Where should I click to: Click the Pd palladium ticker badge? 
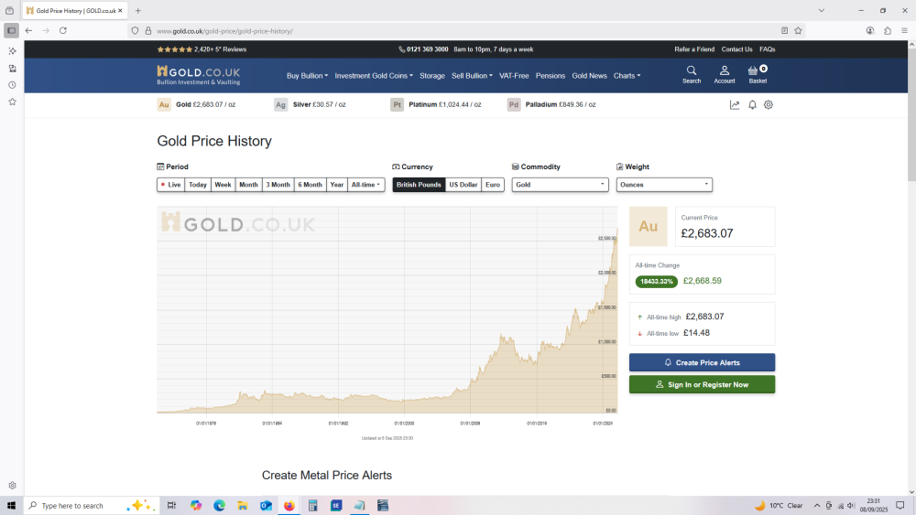(x=514, y=105)
